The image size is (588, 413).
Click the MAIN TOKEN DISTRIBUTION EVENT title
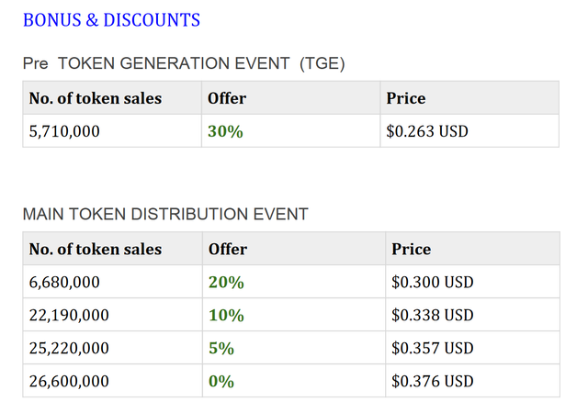(165, 214)
